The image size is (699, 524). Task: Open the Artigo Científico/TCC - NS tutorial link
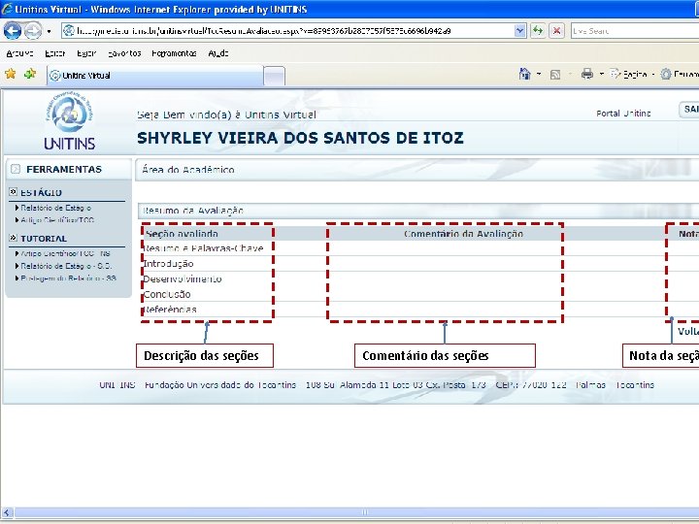(x=65, y=253)
